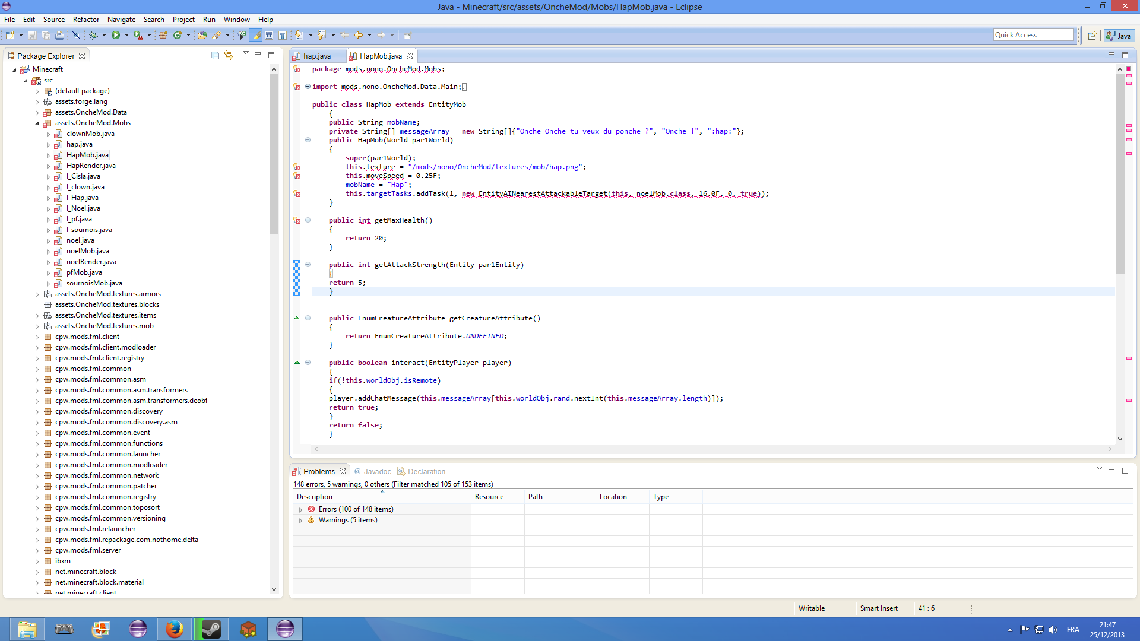Click the Quick Access search field
The width and height of the screenshot is (1140, 641).
pyautogui.click(x=1034, y=35)
